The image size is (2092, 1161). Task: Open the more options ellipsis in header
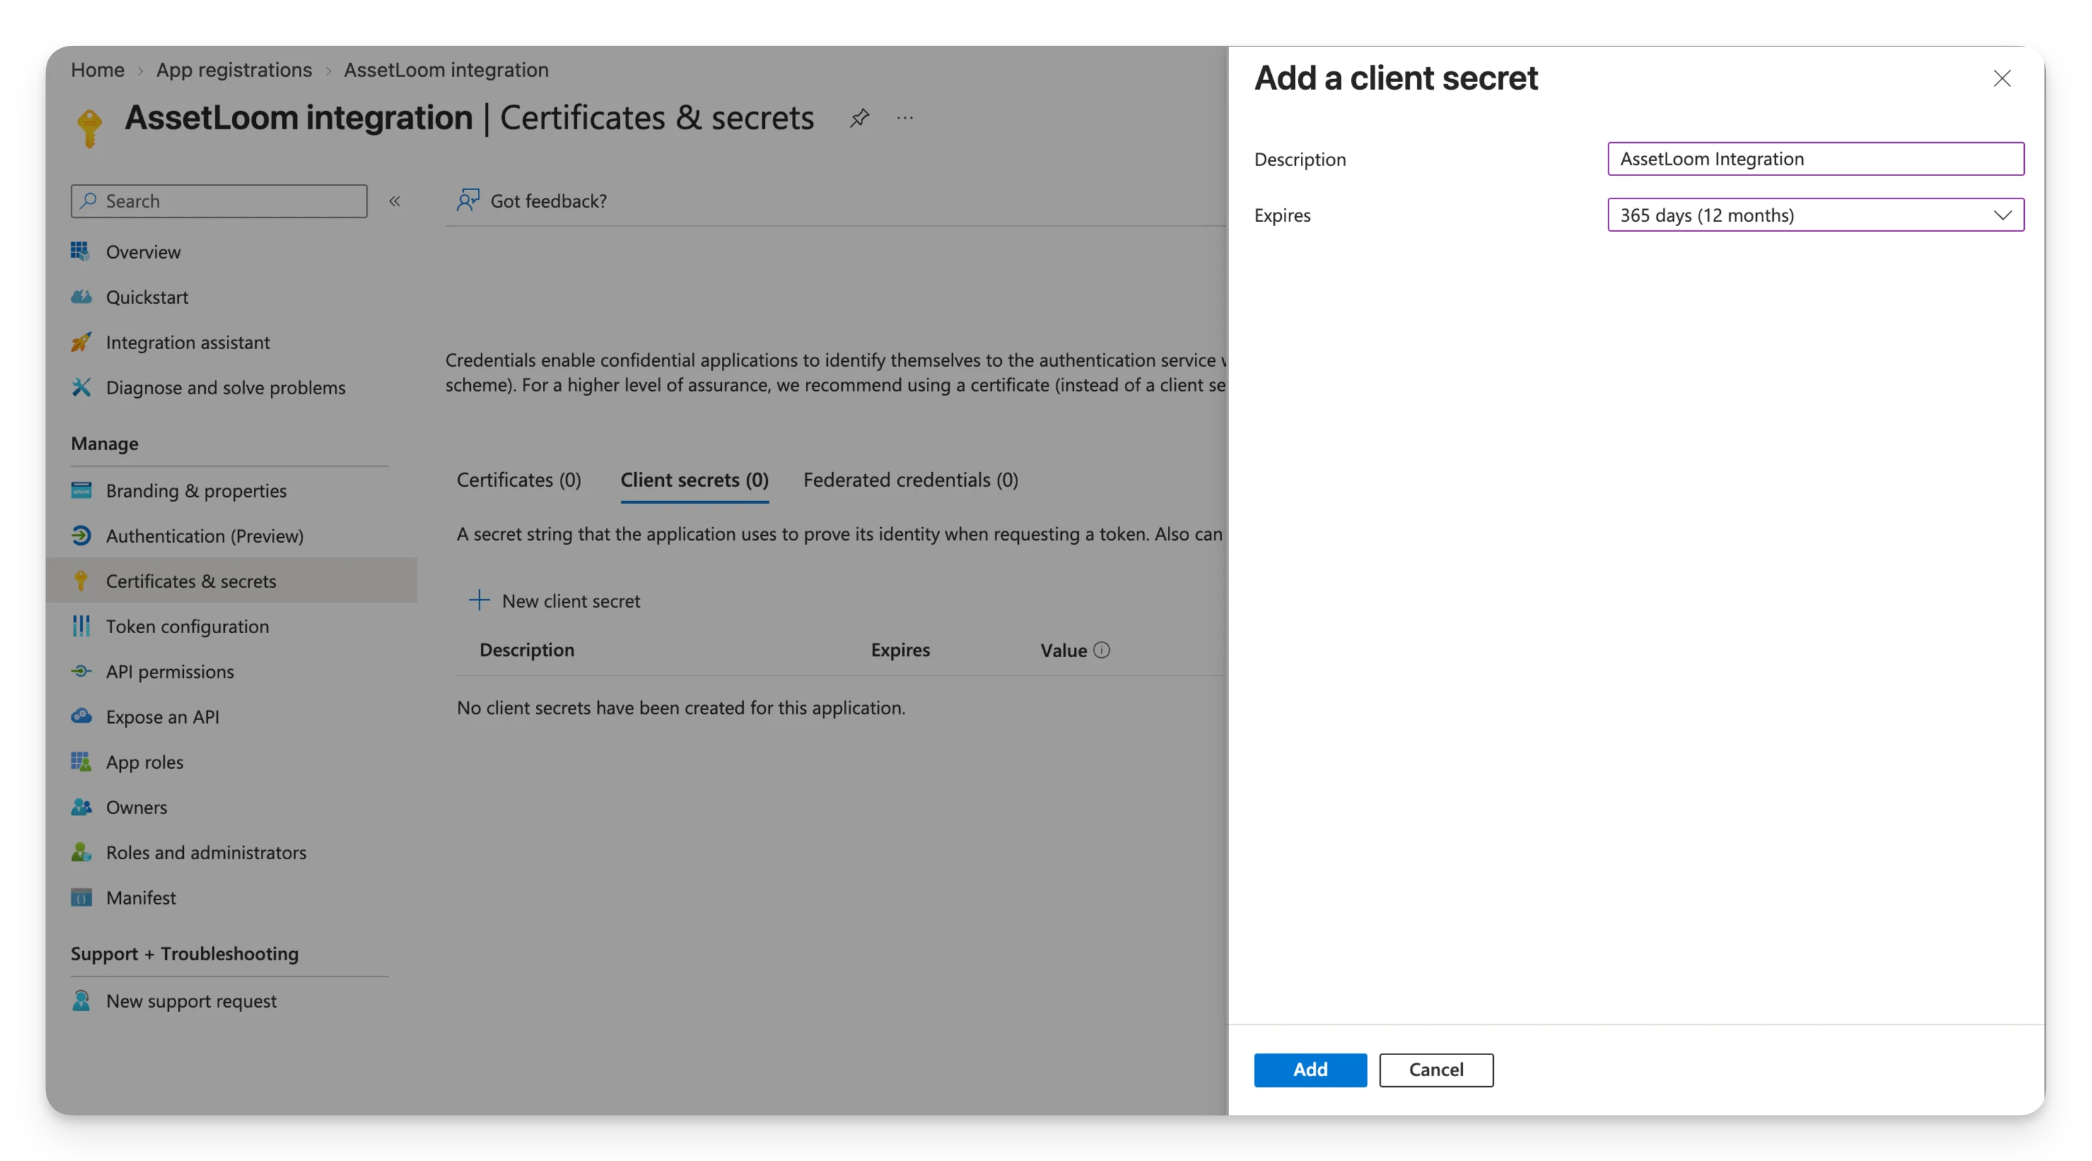(x=905, y=118)
